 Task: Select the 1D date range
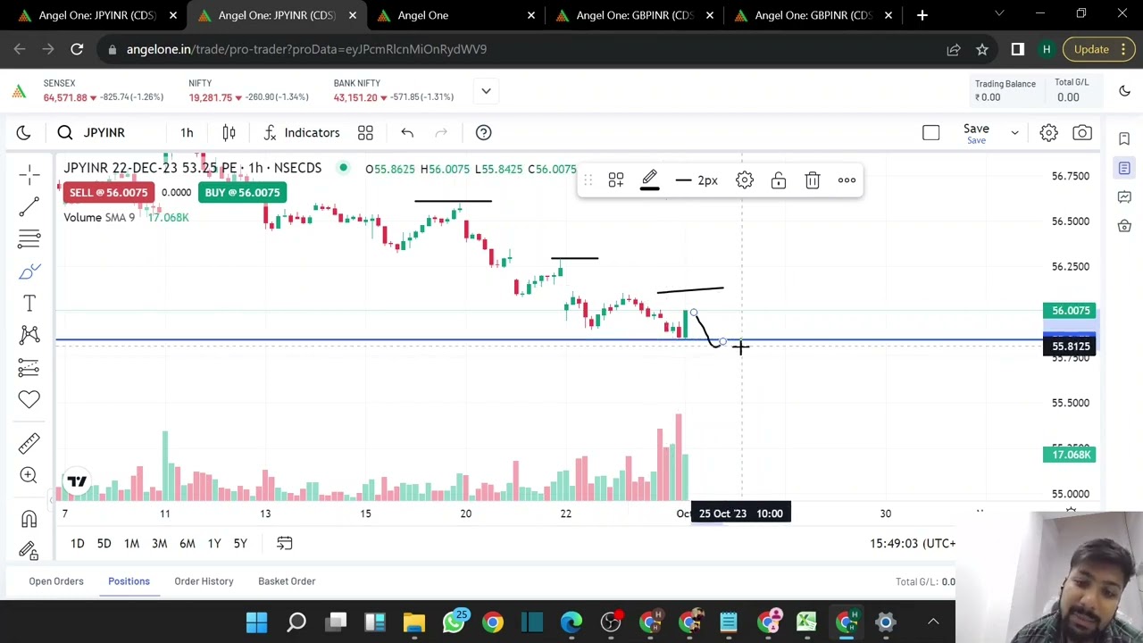[x=78, y=543]
